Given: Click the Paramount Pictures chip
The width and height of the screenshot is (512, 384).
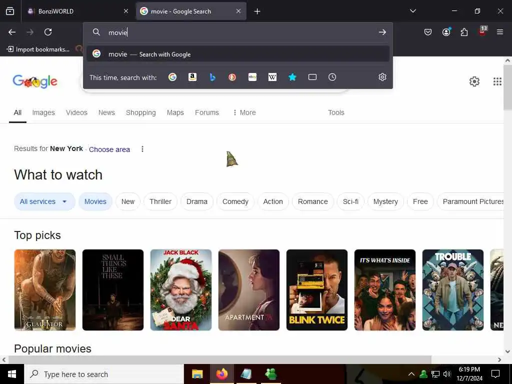Looking at the screenshot, I should pyautogui.click(x=470, y=201).
